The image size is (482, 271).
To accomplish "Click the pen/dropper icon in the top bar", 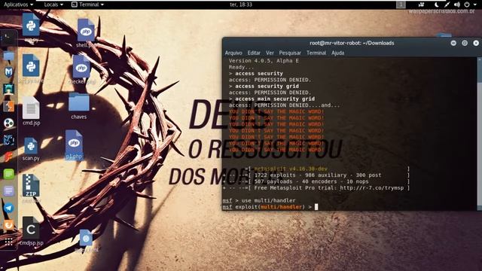I will click(x=447, y=5).
